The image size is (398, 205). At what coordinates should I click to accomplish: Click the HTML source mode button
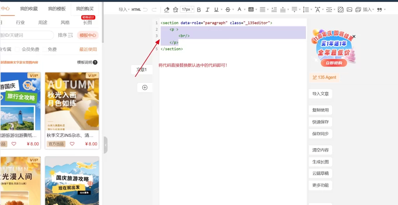(136, 9)
